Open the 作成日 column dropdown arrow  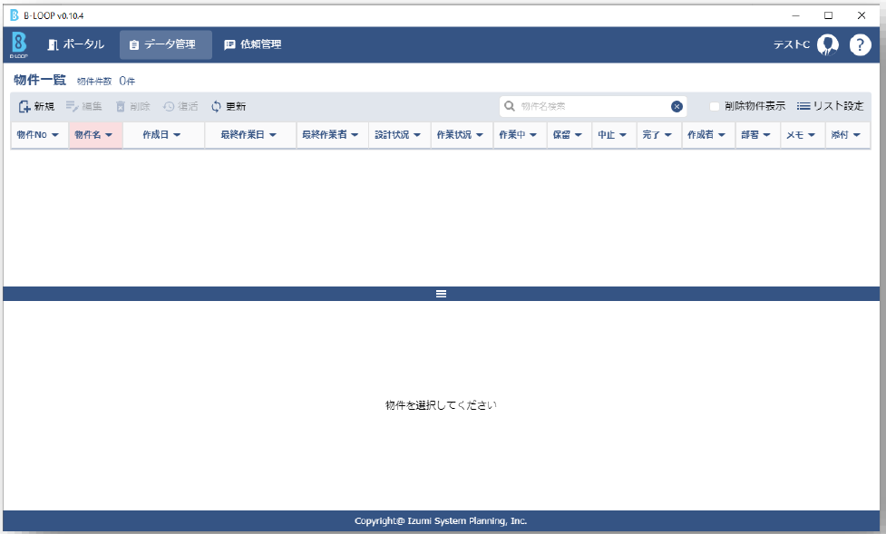tap(176, 135)
